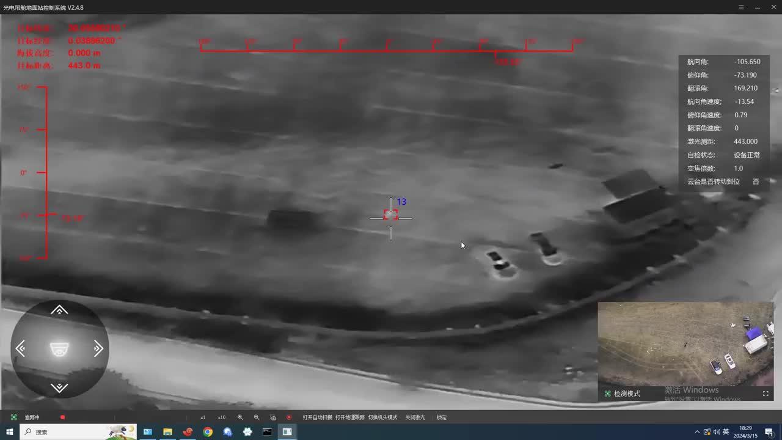The width and height of the screenshot is (782, 440).
Task: Click the 检测模式 drone icon
Action: click(607, 394)
